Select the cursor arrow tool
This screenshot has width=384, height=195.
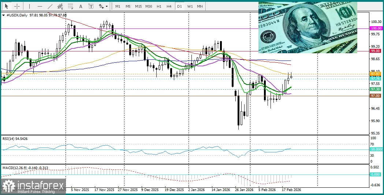[6, 6]
